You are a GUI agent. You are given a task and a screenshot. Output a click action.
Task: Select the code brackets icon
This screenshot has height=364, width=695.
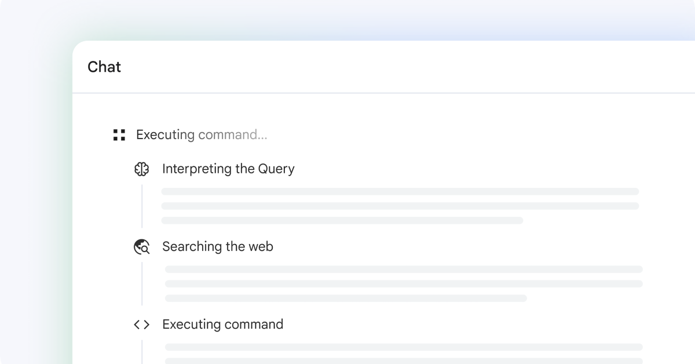(x=142, y=325)
